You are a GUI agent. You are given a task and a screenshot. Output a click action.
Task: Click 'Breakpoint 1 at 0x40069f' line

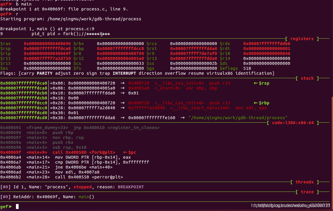click(64, 9)
